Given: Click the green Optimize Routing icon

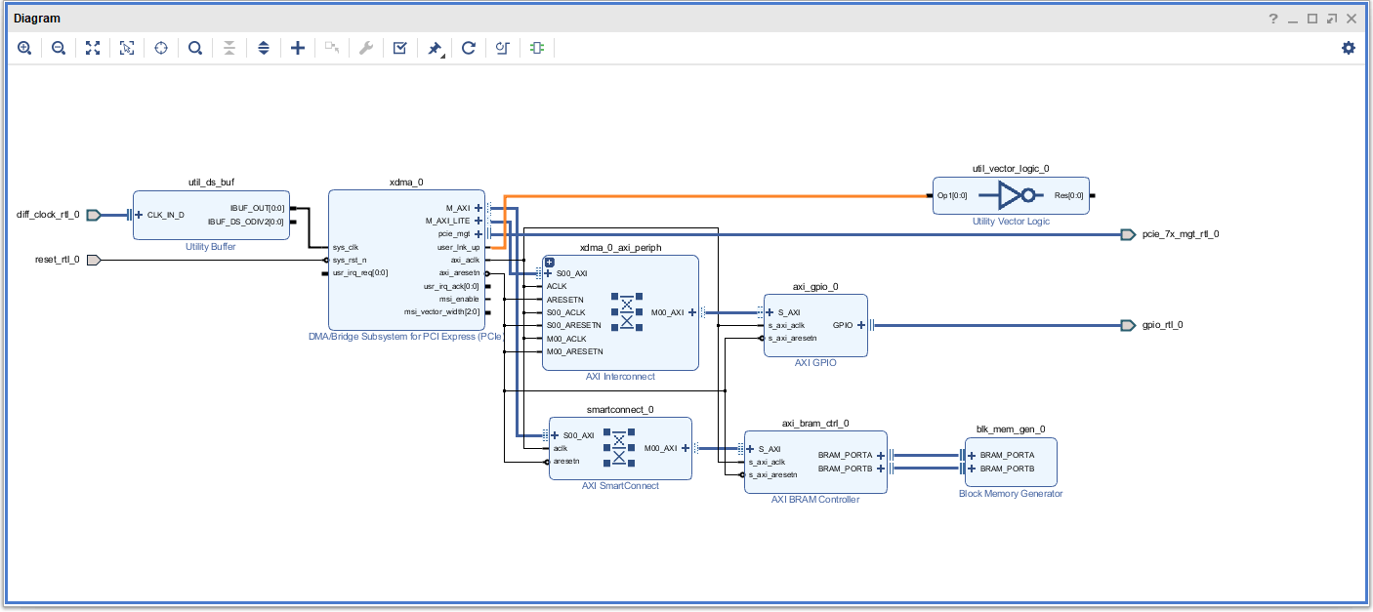Looking at the screenshot, I should point(537,48).
